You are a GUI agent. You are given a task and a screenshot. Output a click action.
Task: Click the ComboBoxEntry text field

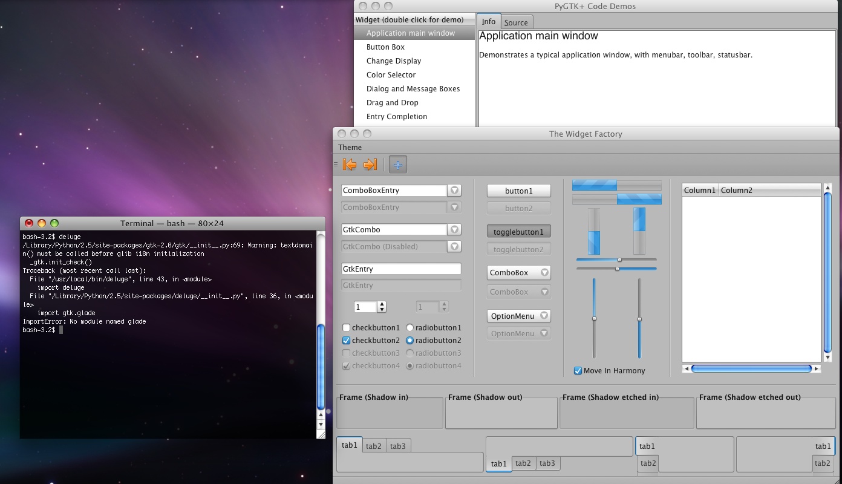(x=394, y=190)
